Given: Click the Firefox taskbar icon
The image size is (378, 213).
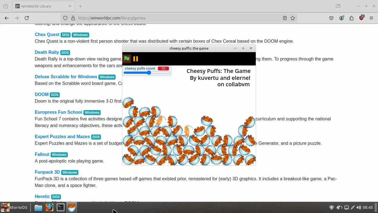Looking at the screenshot, I should click(x=49, y=207).
